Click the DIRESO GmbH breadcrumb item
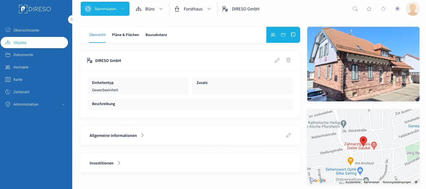 241,9
